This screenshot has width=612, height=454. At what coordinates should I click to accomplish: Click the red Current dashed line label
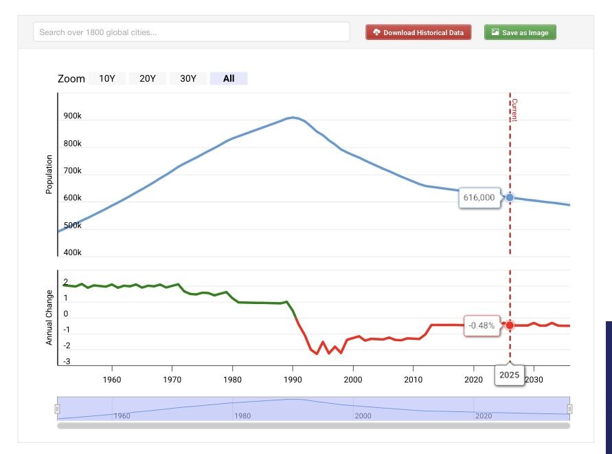click(x=514, y=110)
